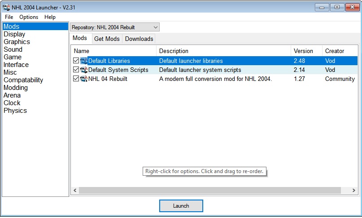Click the Default Libraries mod icon
Viewport: 362px width, 218px height.
pyautogui.click(x=84, y=61)
